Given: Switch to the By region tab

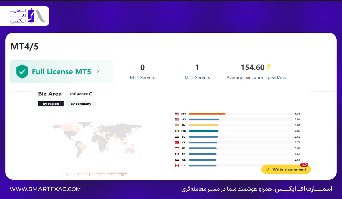Looking at the screenshot, I should (x=51, y=104).
